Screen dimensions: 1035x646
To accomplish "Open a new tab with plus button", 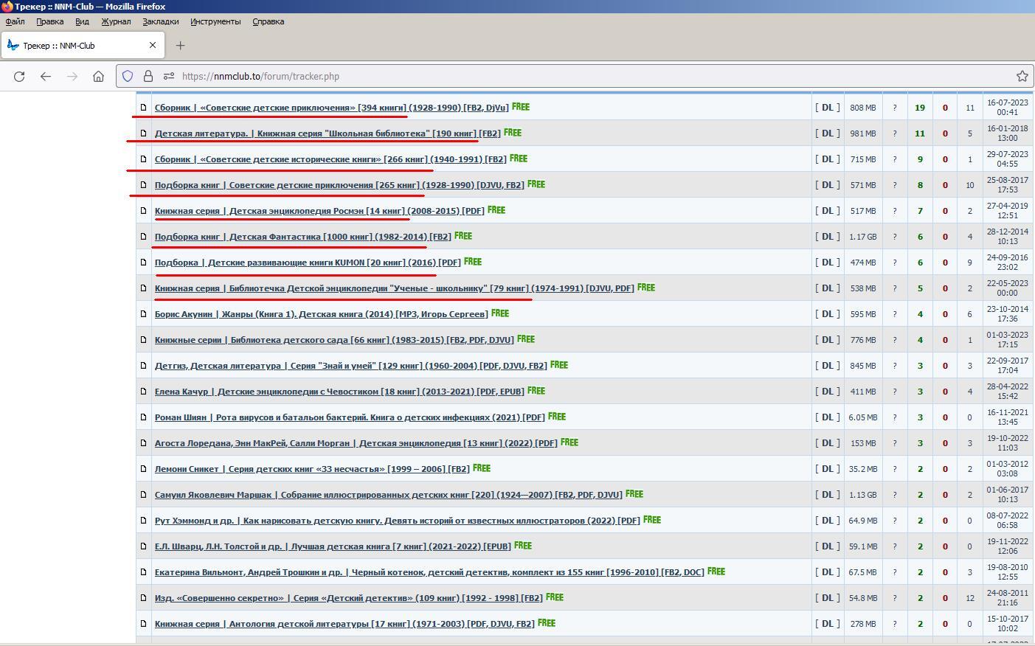I will click(180, 46).
